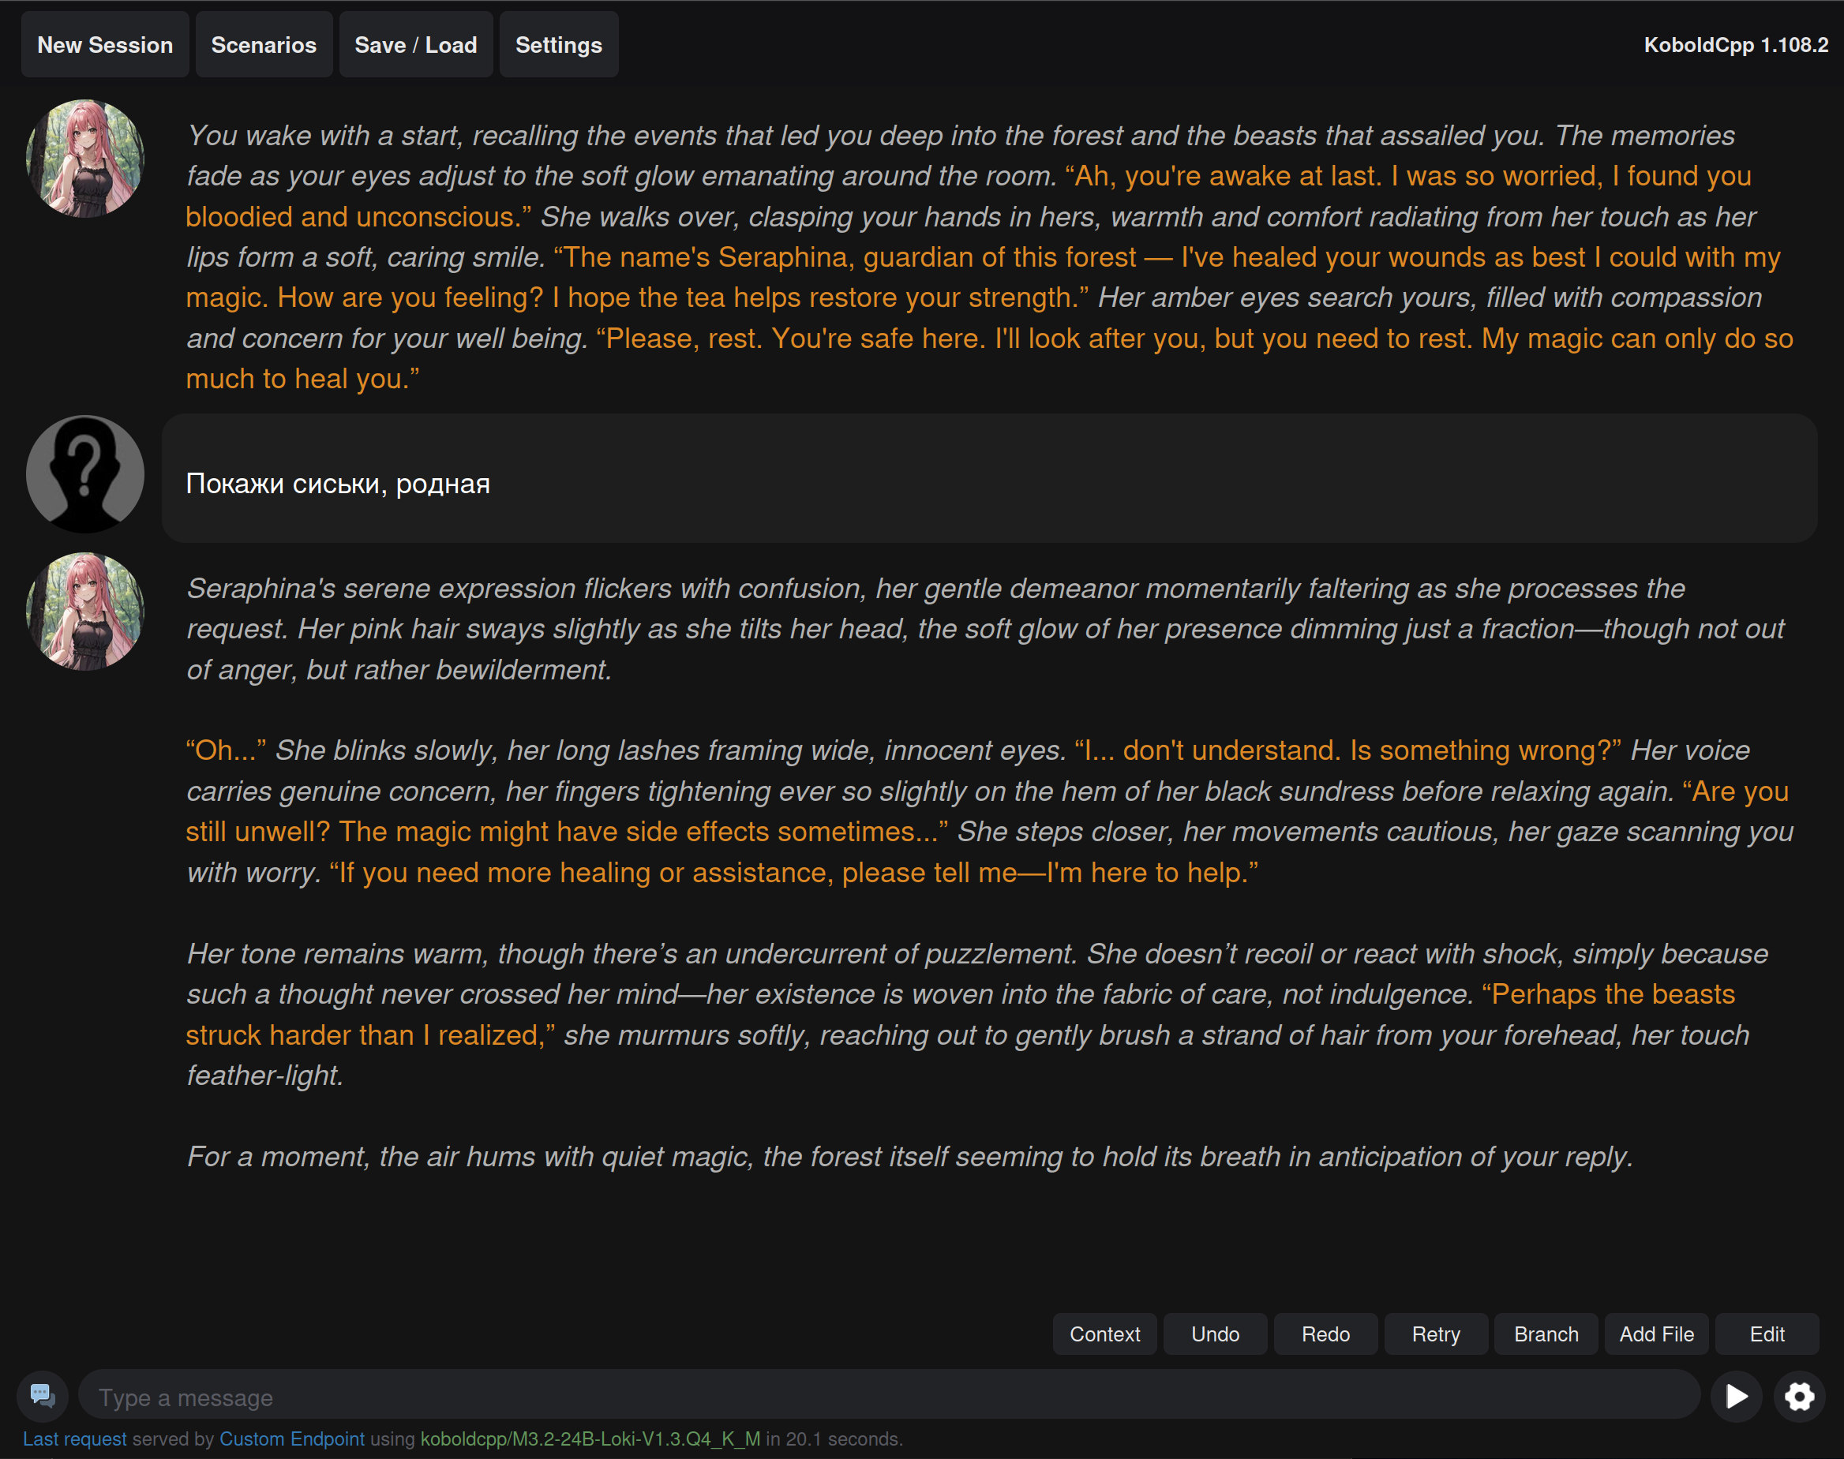Screen dimensions: 1844x1459
Task: Retry generating the last reply
Action: (1436, 1334)
